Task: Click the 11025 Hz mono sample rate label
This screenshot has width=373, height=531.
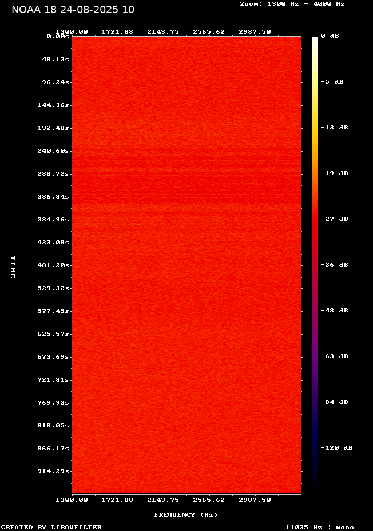Action: coord(320,527)
